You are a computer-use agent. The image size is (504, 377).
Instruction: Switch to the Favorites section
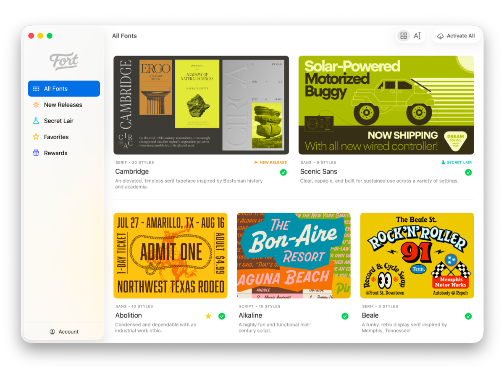click(55, 137)
